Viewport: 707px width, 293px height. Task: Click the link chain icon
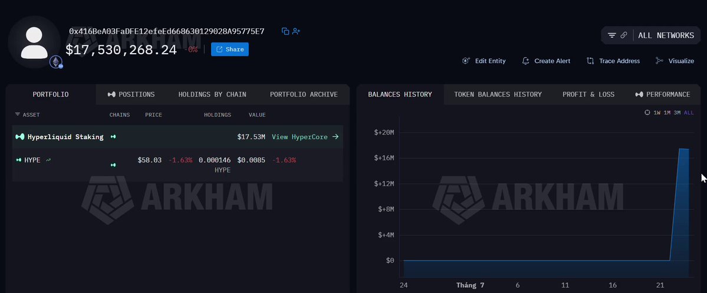point(624,35)
